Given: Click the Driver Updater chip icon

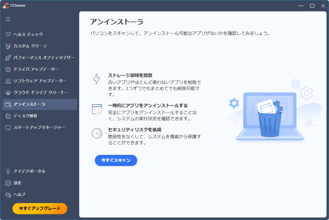Looking at the screenshot, I should point(8,70).
